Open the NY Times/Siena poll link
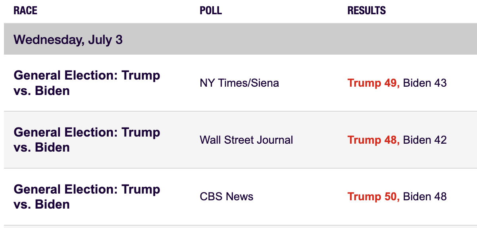The image size is (477, 228). [239, 83]
